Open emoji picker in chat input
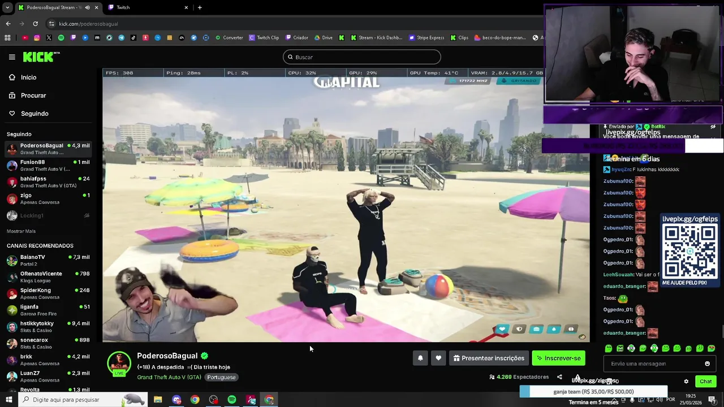724x407 pixels. 707,363
